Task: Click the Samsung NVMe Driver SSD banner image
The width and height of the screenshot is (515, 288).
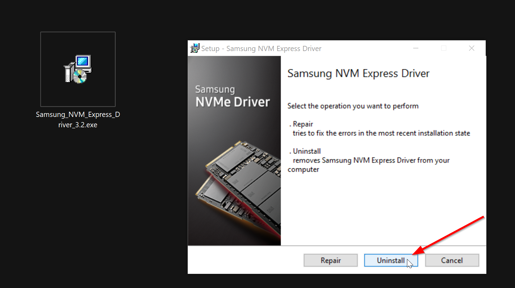Action: 234,151
